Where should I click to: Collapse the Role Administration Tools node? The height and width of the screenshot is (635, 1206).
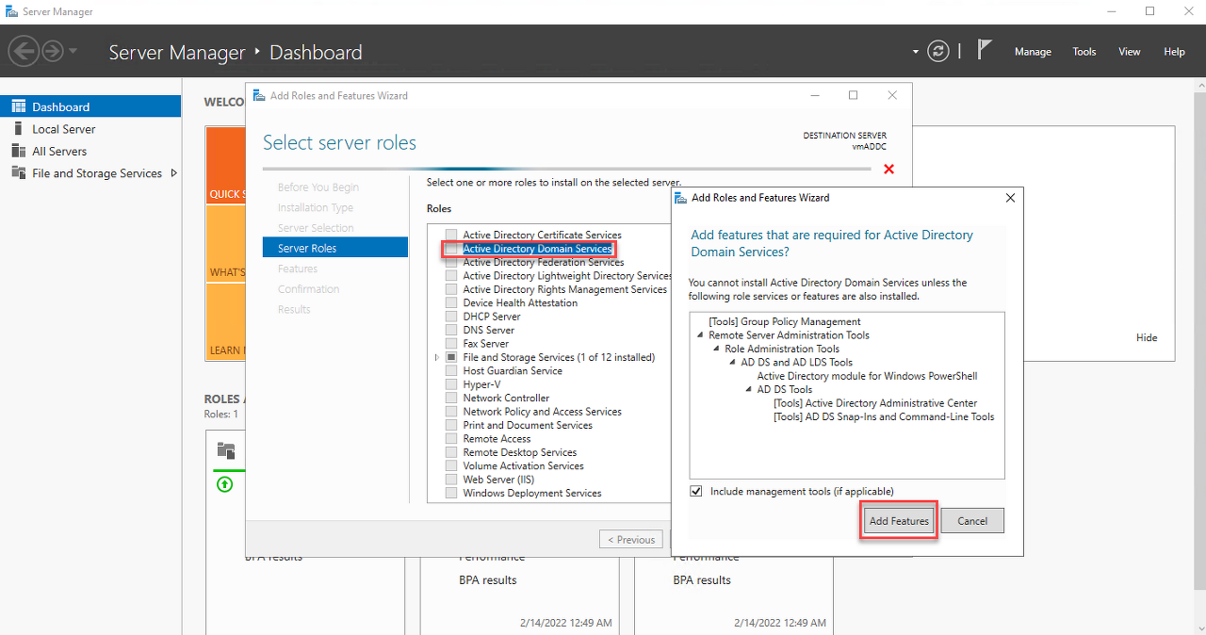(x=717, y=350)
